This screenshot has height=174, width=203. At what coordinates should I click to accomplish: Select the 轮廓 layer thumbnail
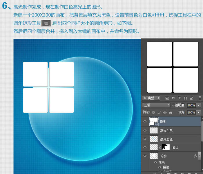tap(154, 156)
